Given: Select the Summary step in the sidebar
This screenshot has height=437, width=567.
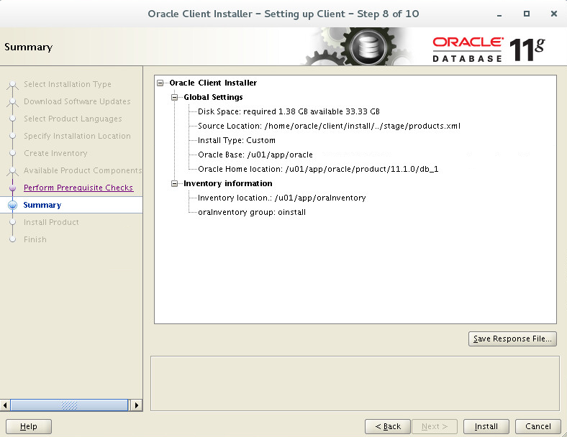Looking at the screenshot, I should [42, 205].
